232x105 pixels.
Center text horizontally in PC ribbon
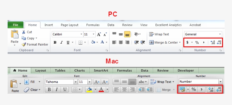(121, 42)
